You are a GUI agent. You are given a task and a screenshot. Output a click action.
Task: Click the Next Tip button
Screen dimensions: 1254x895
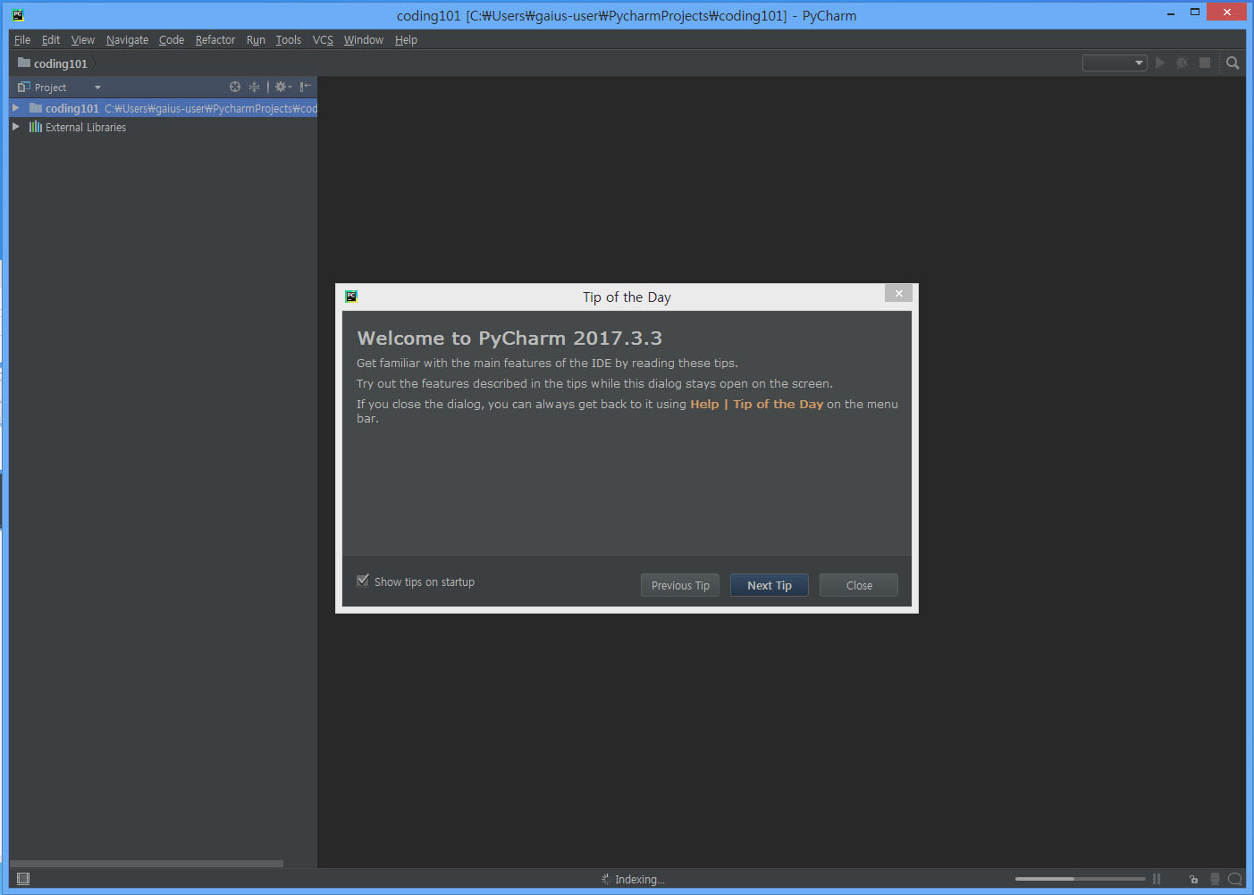[769, 585]
